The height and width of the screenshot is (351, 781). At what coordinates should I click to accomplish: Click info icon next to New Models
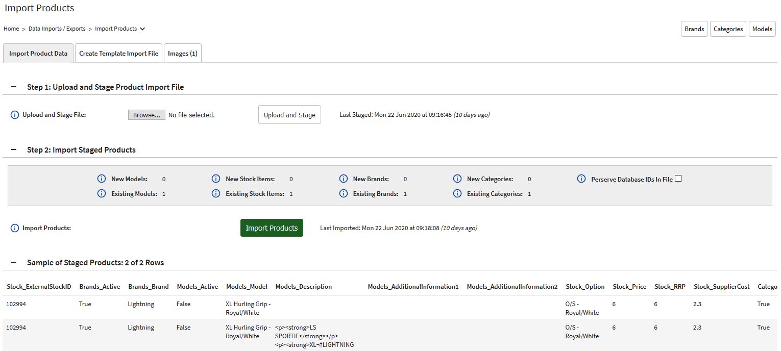pyautogui.click(x=102, y=179)
